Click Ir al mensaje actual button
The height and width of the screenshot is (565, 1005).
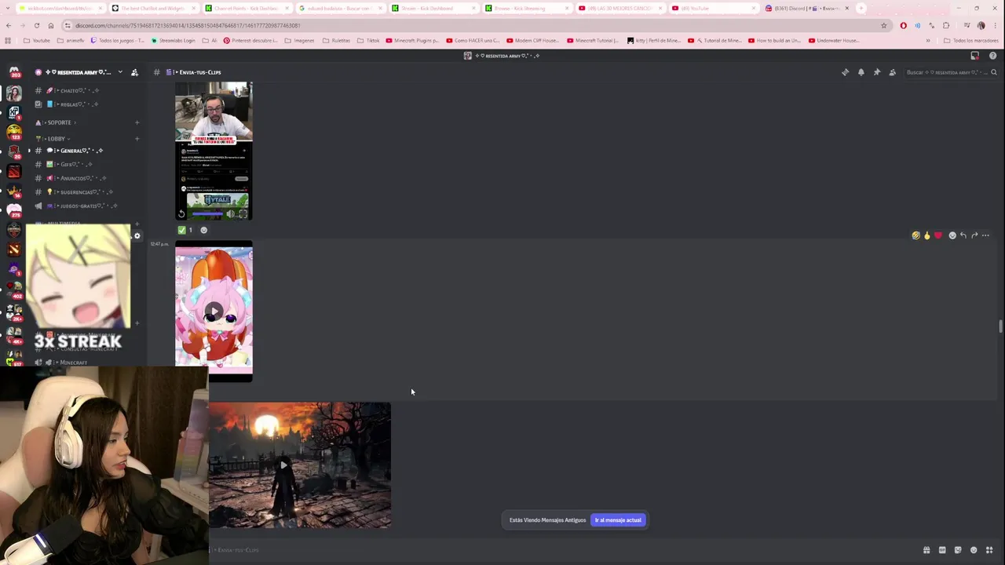point(618,520)
